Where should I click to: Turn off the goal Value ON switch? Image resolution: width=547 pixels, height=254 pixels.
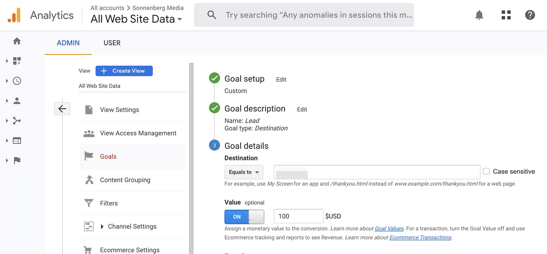point(244,217)
